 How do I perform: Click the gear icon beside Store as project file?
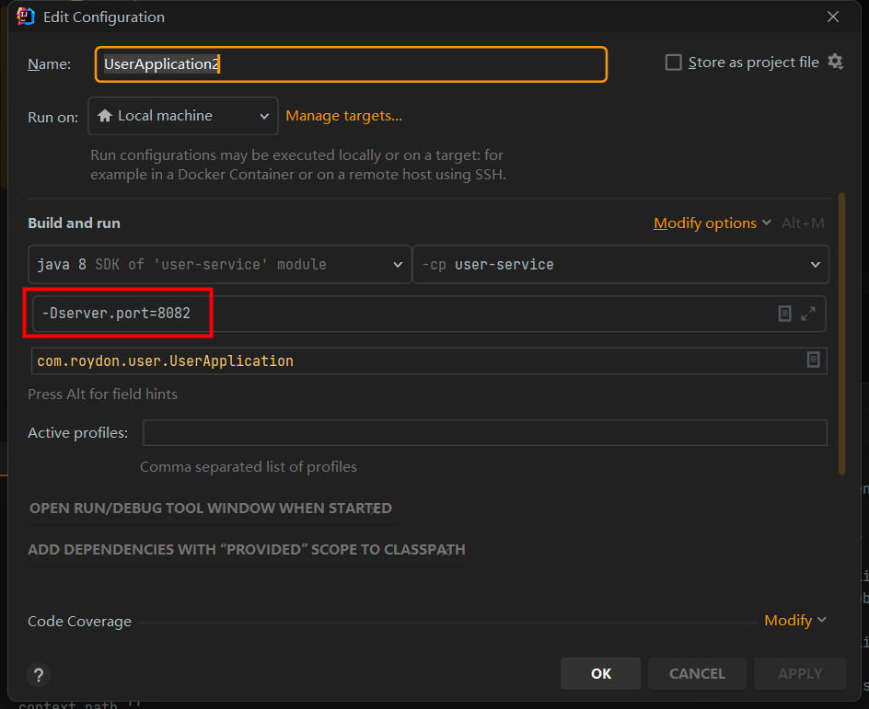point(835,62)
